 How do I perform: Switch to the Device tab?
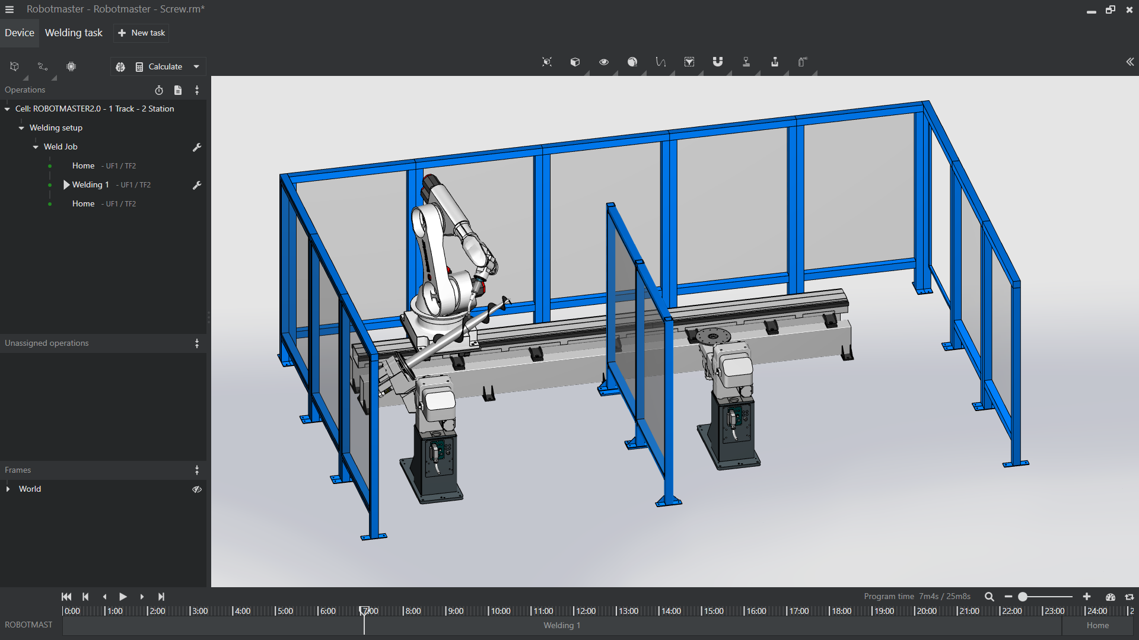pos(20,33)
